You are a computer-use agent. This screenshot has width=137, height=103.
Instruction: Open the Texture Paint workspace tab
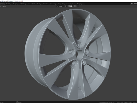pyautogui.click(x=31, y=4)
